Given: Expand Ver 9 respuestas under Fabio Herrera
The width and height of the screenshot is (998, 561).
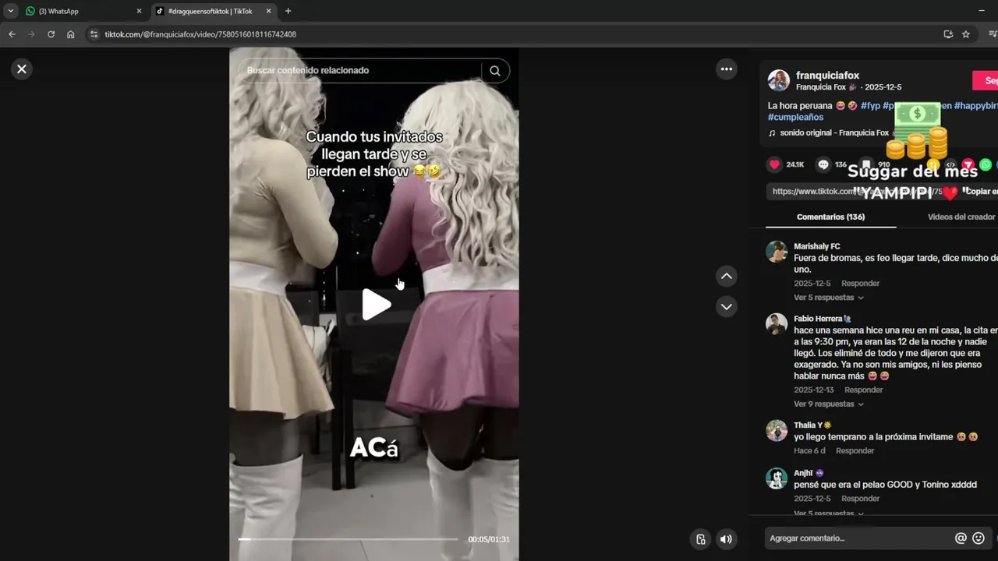Looking at the screenshot, I should tap(828, 404).
